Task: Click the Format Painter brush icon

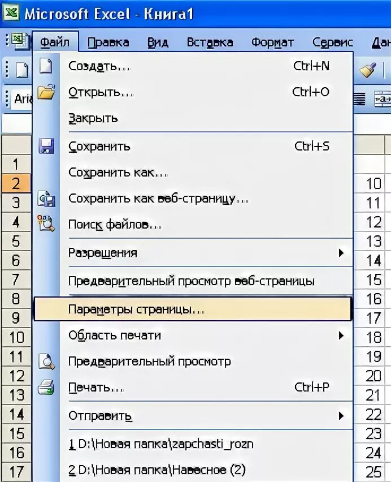Action: (x=368, y=70)
